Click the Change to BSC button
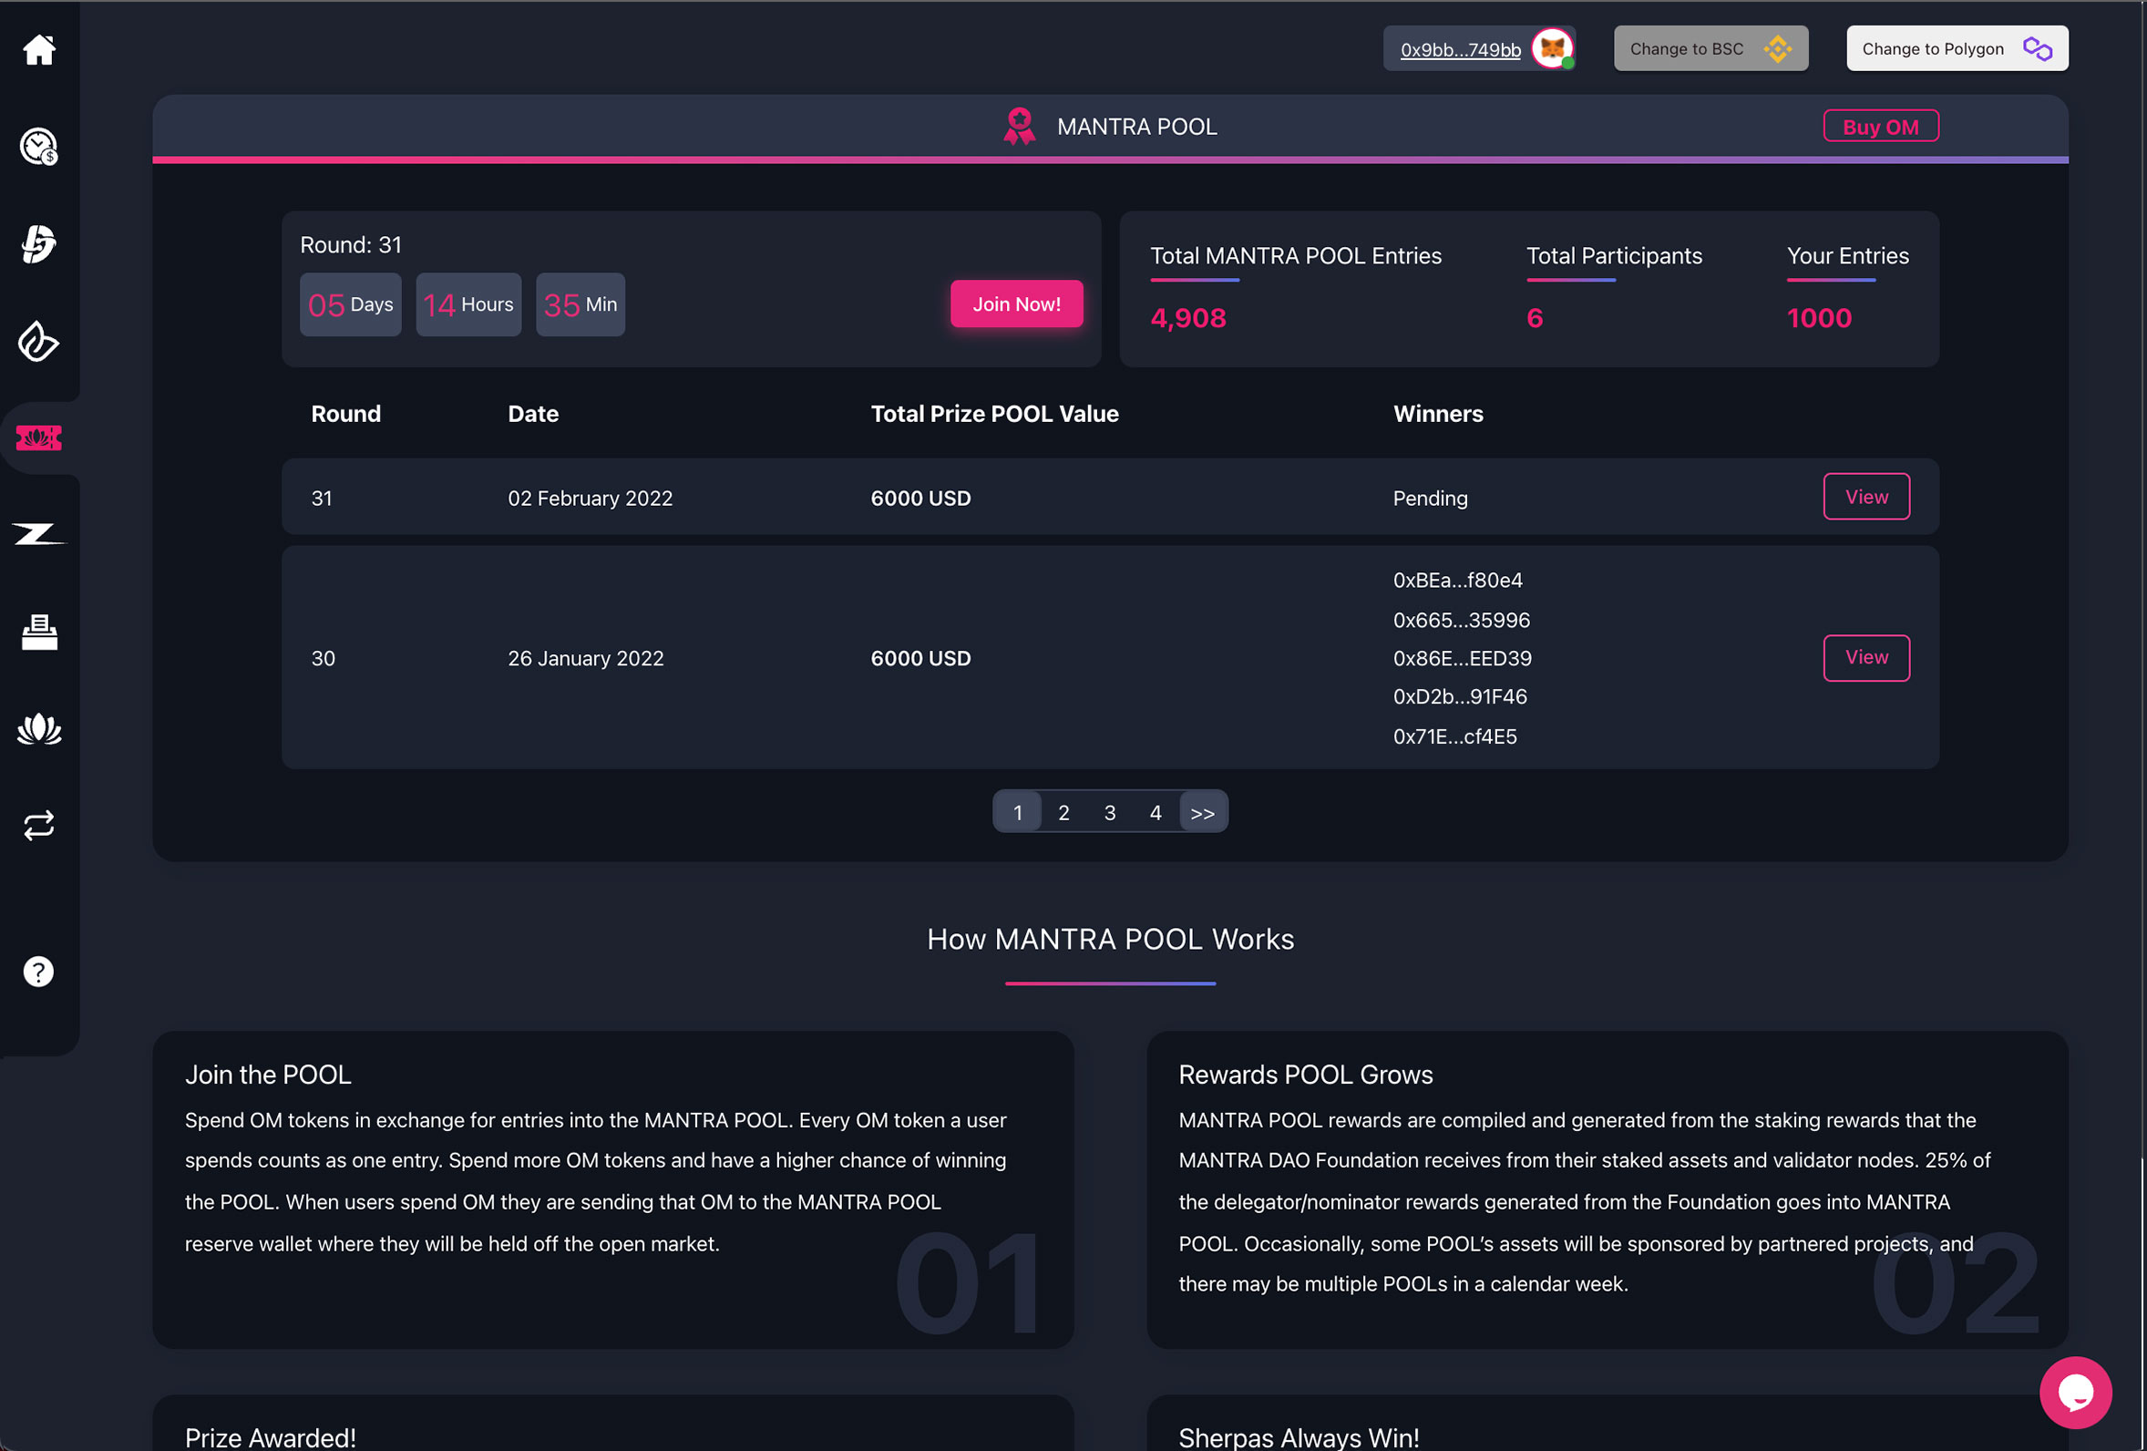 (1710, 49)
